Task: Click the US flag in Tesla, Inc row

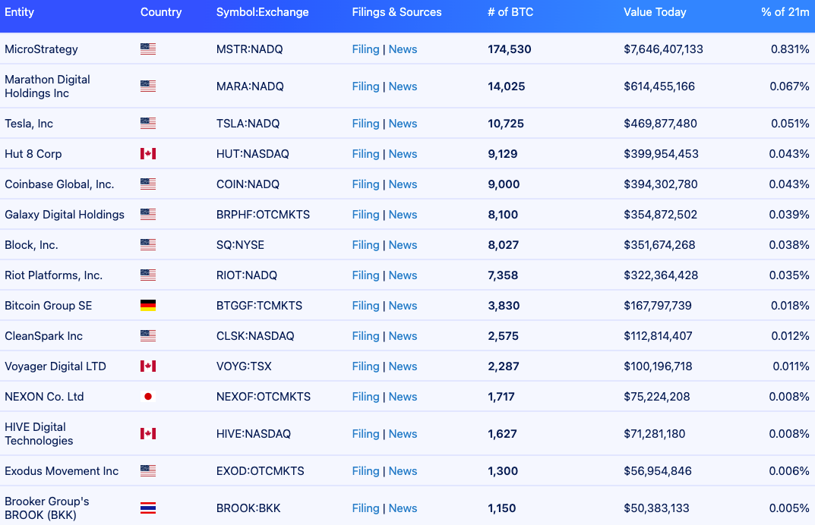Action: [x=148, y=124]
